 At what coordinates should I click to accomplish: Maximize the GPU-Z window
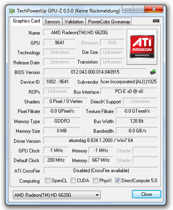click(139, 10)
